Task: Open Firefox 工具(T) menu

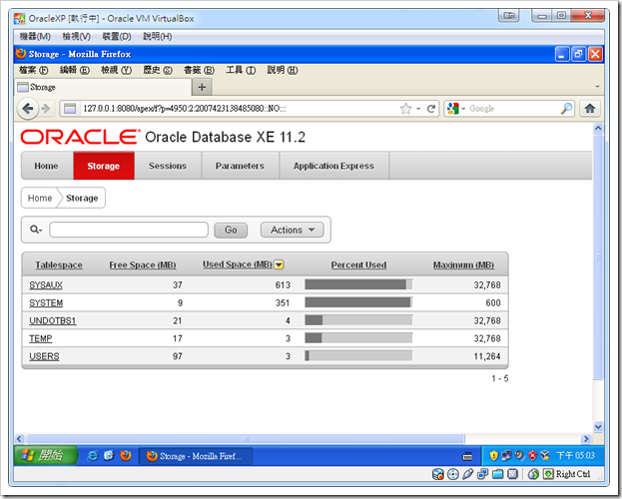Action: pyautogui.click(x=241, y=70)
